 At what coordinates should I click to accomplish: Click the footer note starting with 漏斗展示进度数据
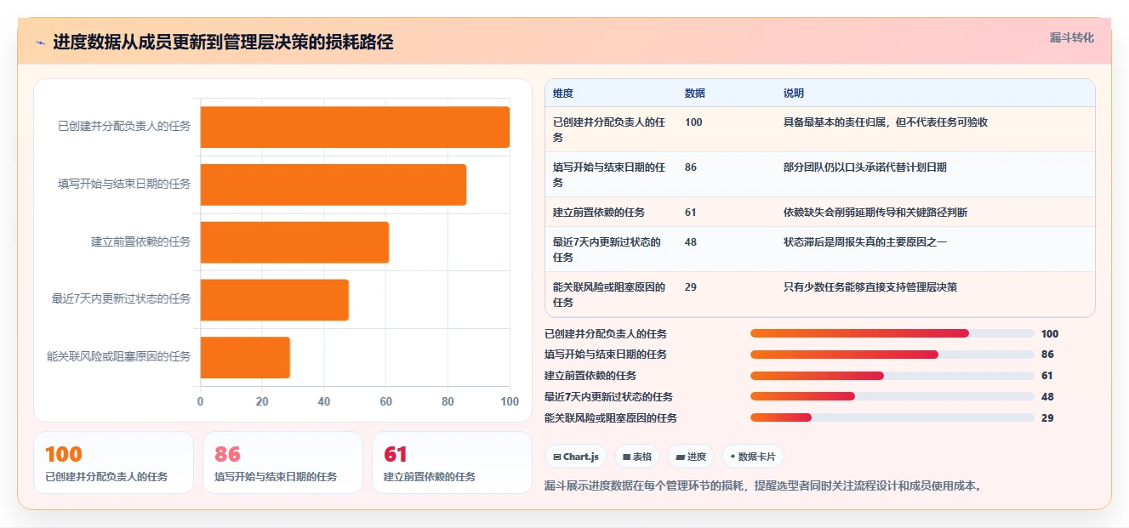763,486
